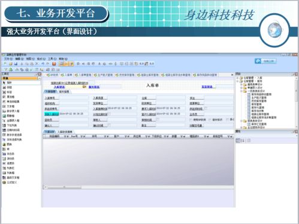Collapse the 报表查询设计 folder node
Viewport: 299px width, 224px height.
pyautogui.click(x=241, y=121)
